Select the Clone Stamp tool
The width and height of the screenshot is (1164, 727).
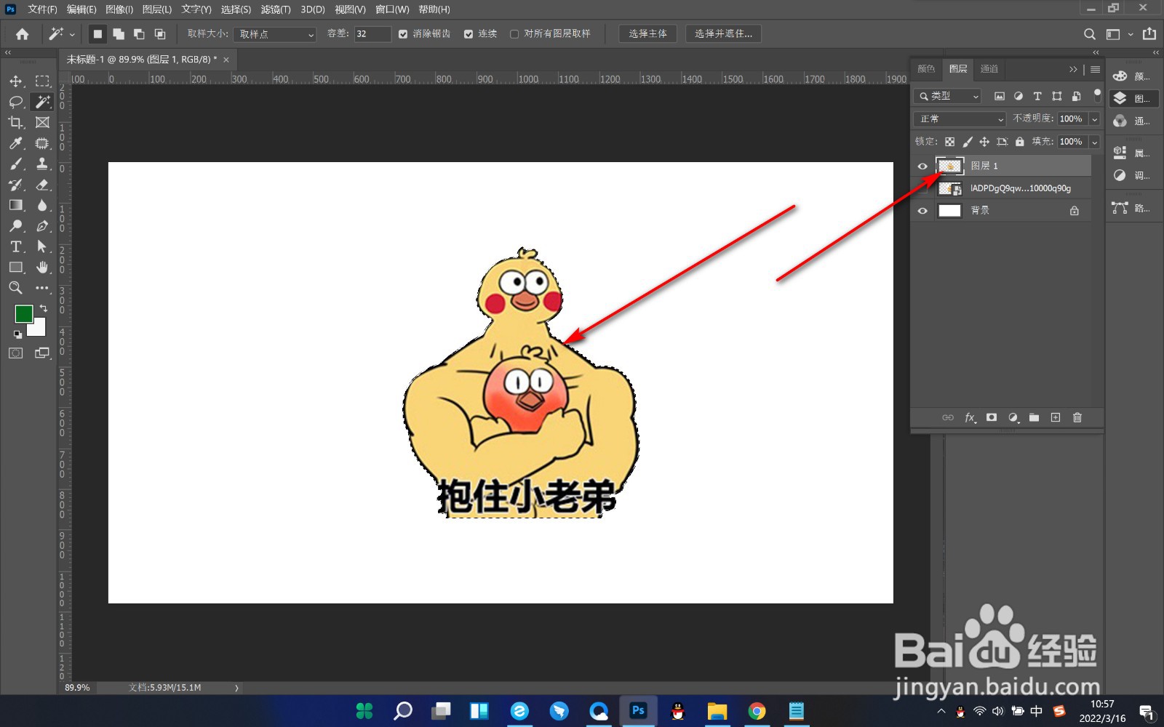point(43,164)
